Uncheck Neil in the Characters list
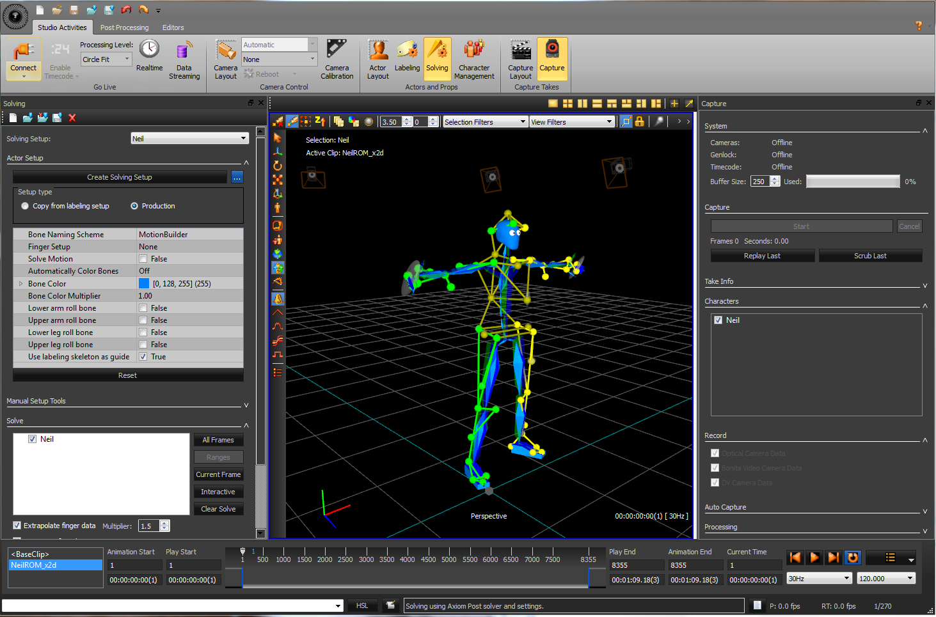 (718, 320)
